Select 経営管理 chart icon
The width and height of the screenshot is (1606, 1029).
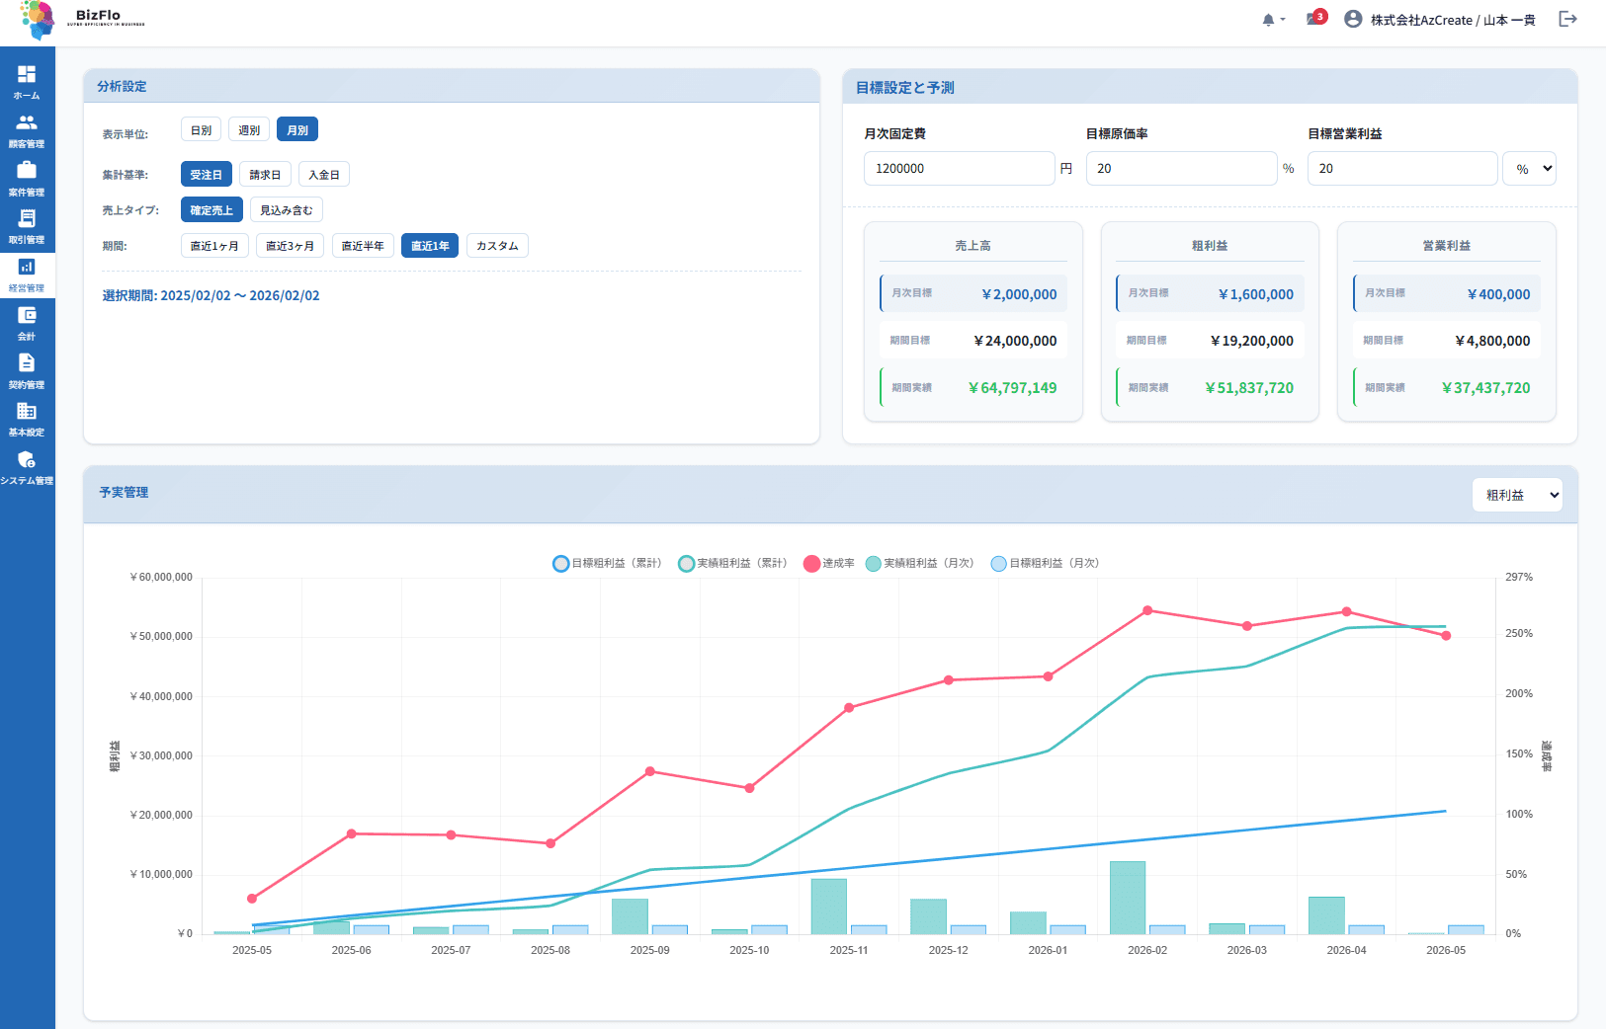(27, 267)
